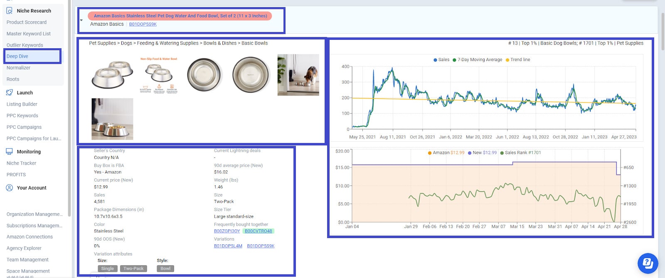The image size is (665, 278).
Task: Select the Two-Pack size variation
Action: [x=133, y=268]
